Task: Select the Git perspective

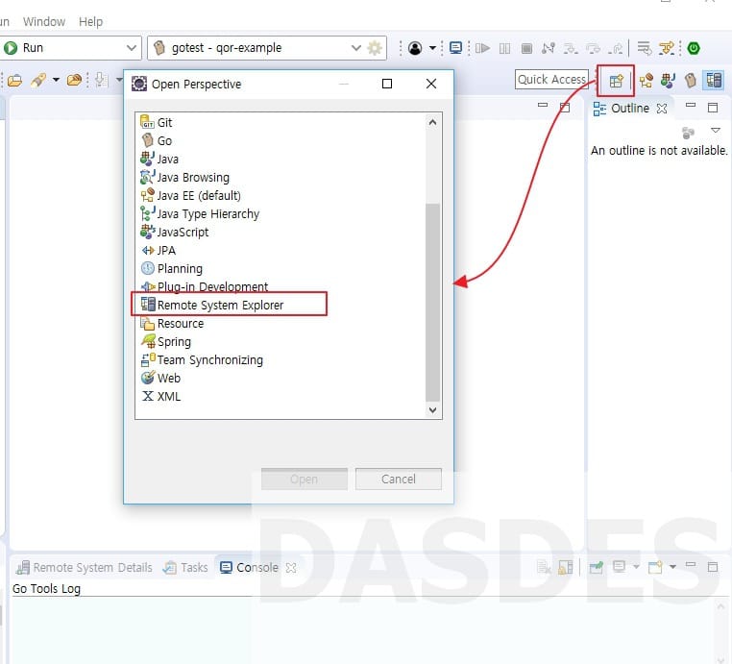Action: [156, 122]
